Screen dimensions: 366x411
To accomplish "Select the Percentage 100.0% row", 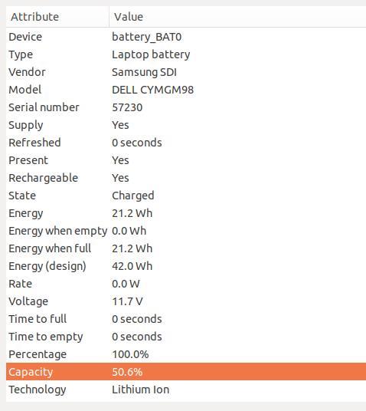I will coord(186,354).
